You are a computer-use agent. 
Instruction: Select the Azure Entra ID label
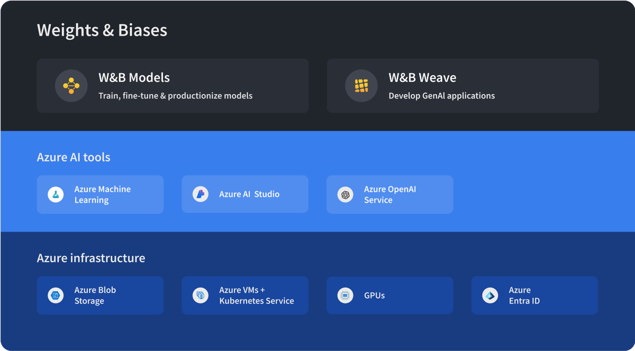pos(524,295)
